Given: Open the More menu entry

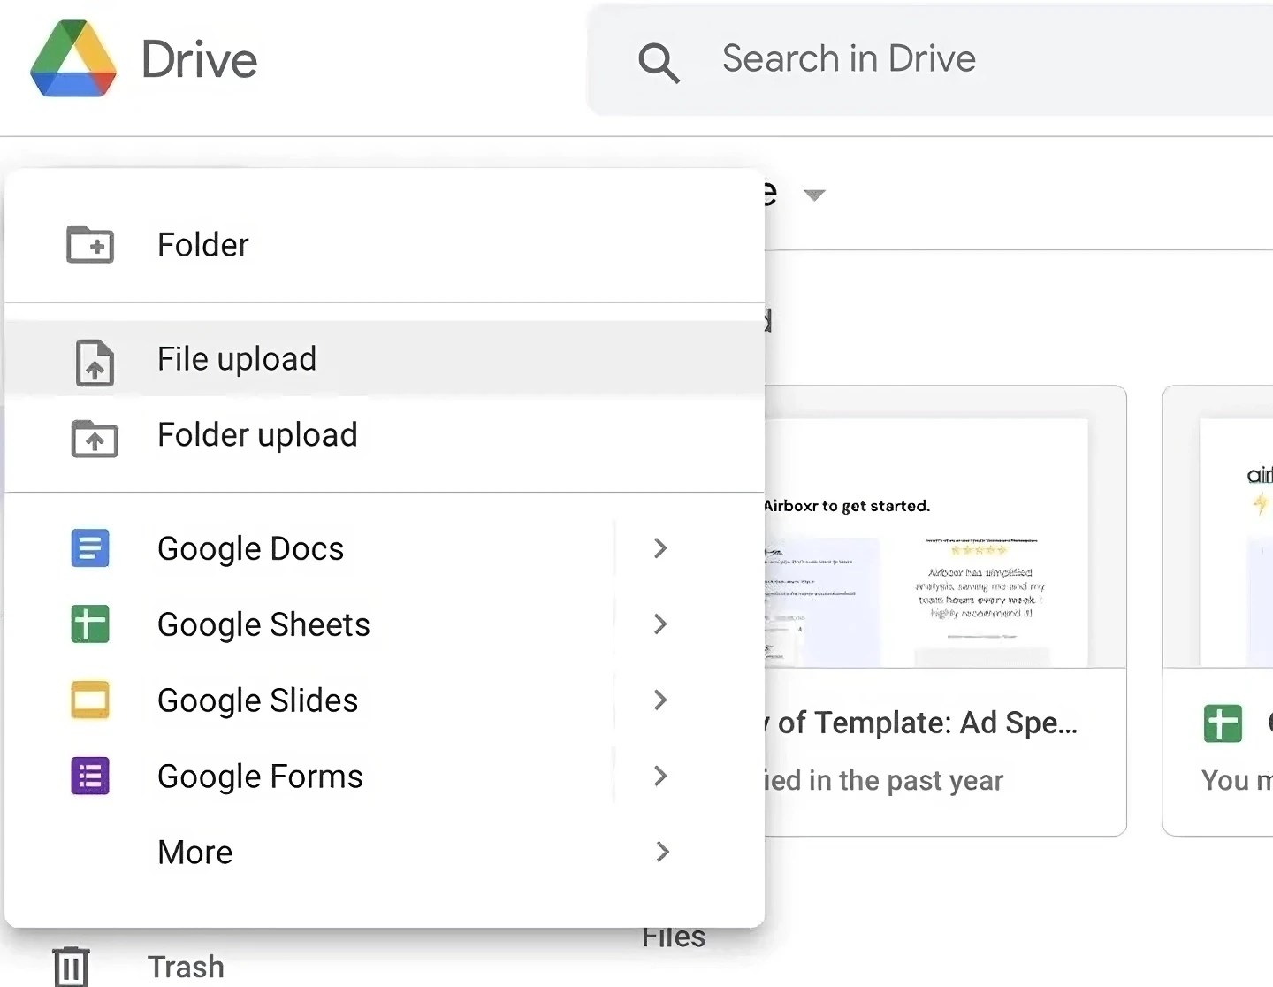Looking at the screenshot, I should [194, 852].
